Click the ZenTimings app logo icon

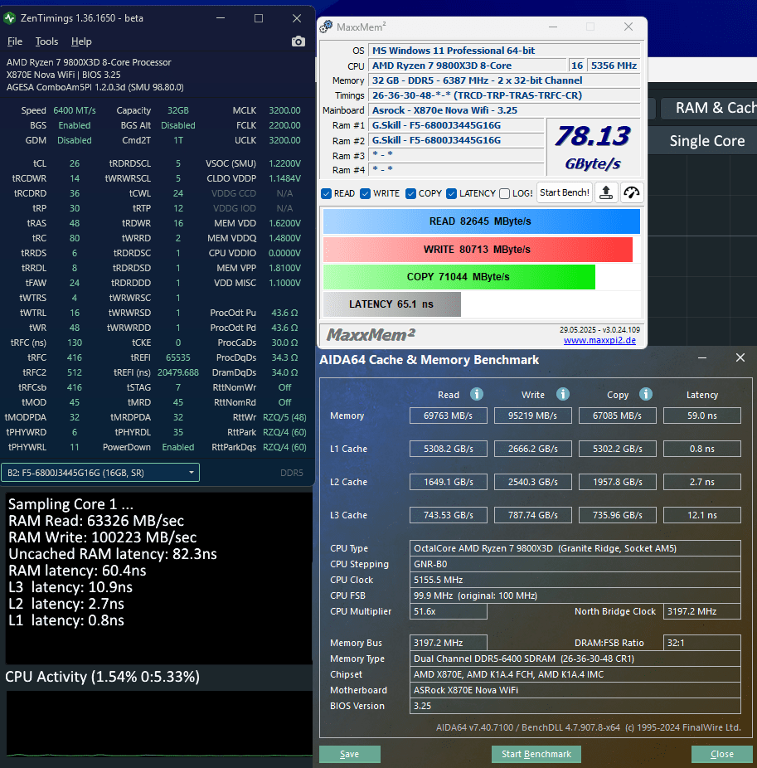[x=9, y=18]
